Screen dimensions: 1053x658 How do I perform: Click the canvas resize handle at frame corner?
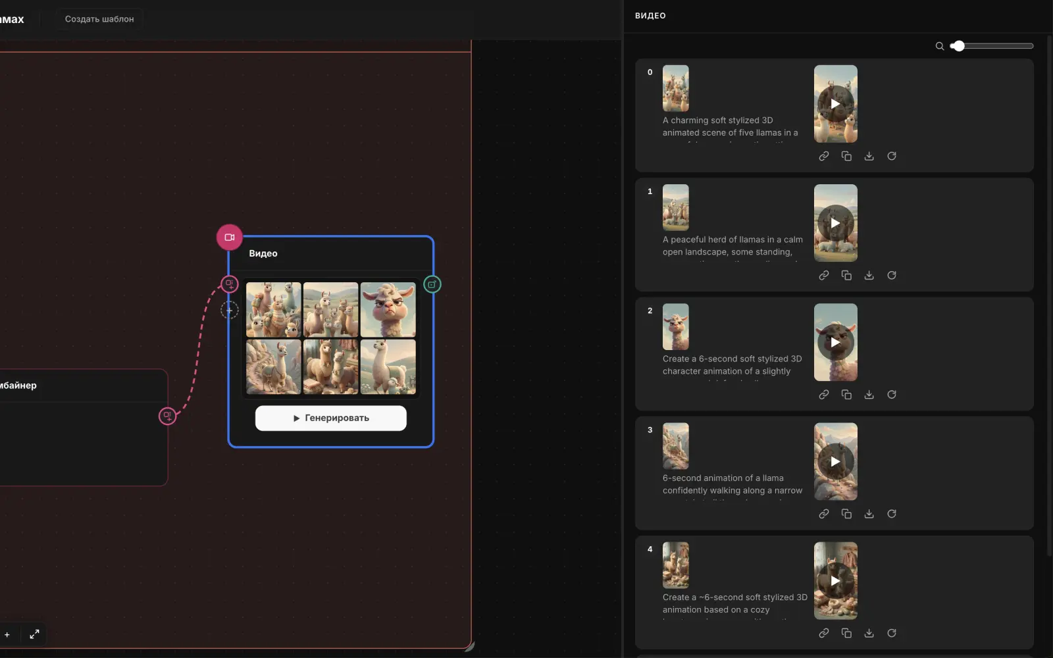(469, 647)
